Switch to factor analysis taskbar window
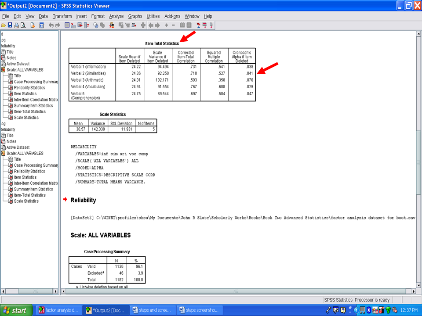Screen dimensions: 422x316 coord(58,310)
